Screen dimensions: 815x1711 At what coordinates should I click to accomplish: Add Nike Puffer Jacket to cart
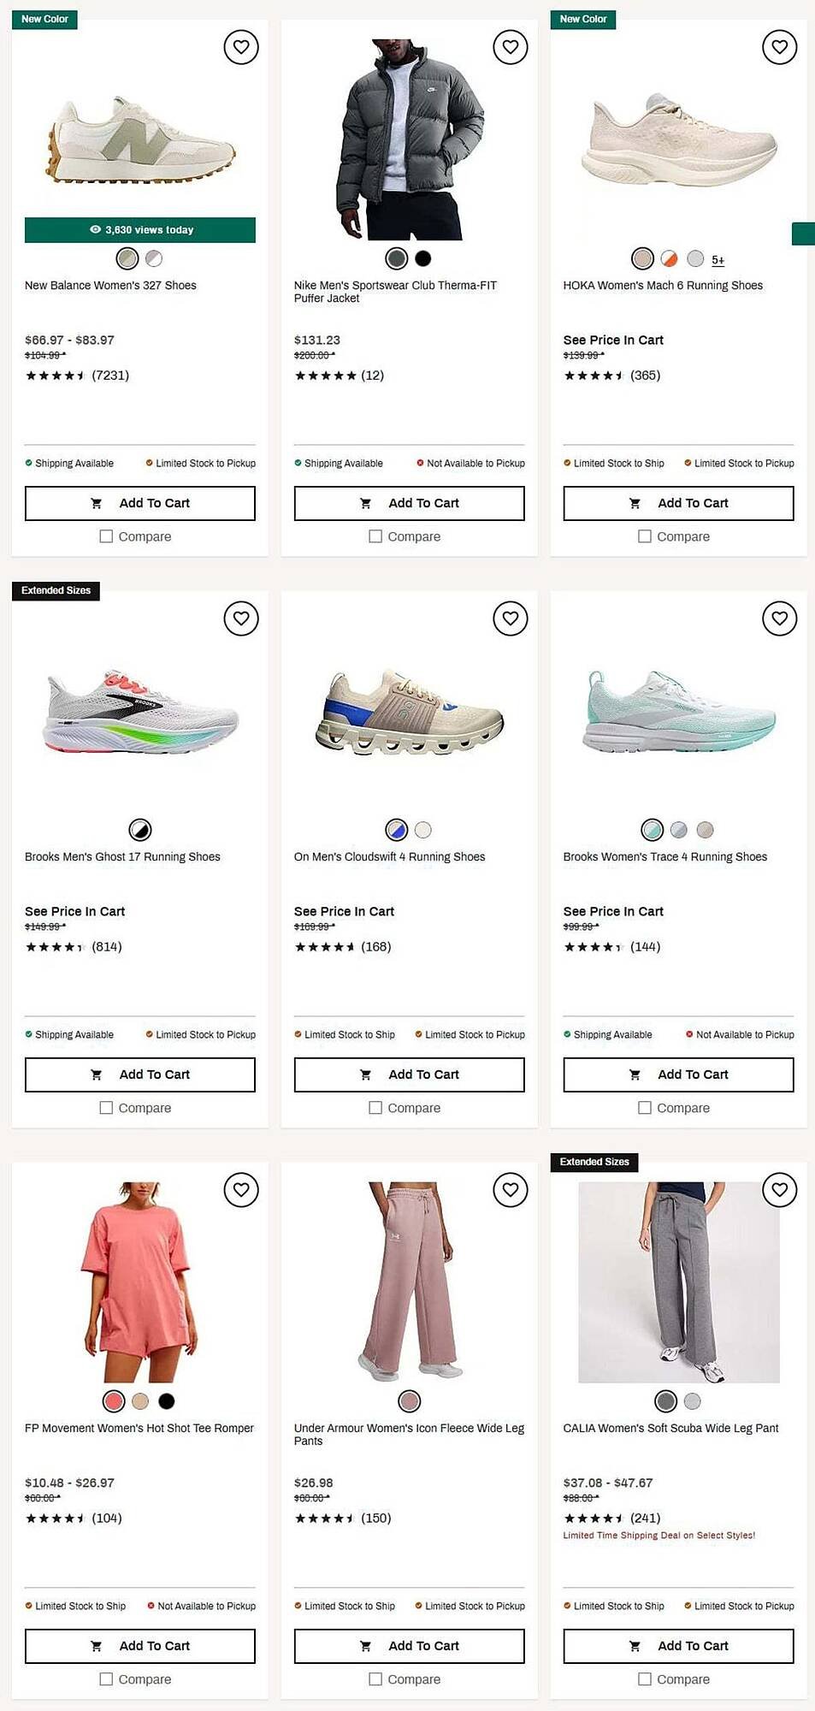coord(410,503)
